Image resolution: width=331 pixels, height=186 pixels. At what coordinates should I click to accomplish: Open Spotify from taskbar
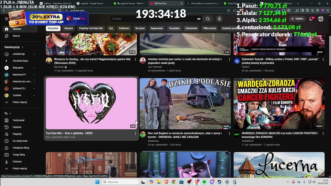click(204, 182)
